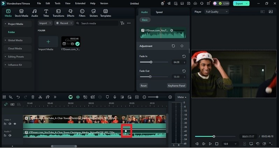This screenshot has width=279, height=148.
Task: Expand Global Media section
Action: point(5,40)
